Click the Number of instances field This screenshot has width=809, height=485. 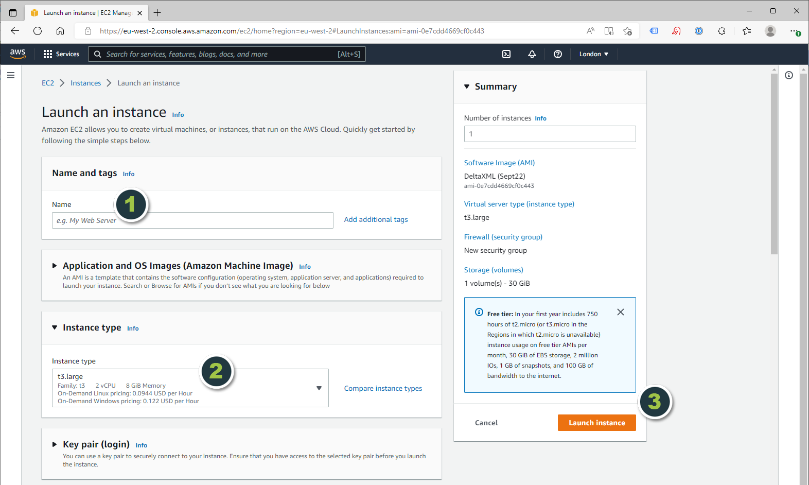(x=550, y=134)
